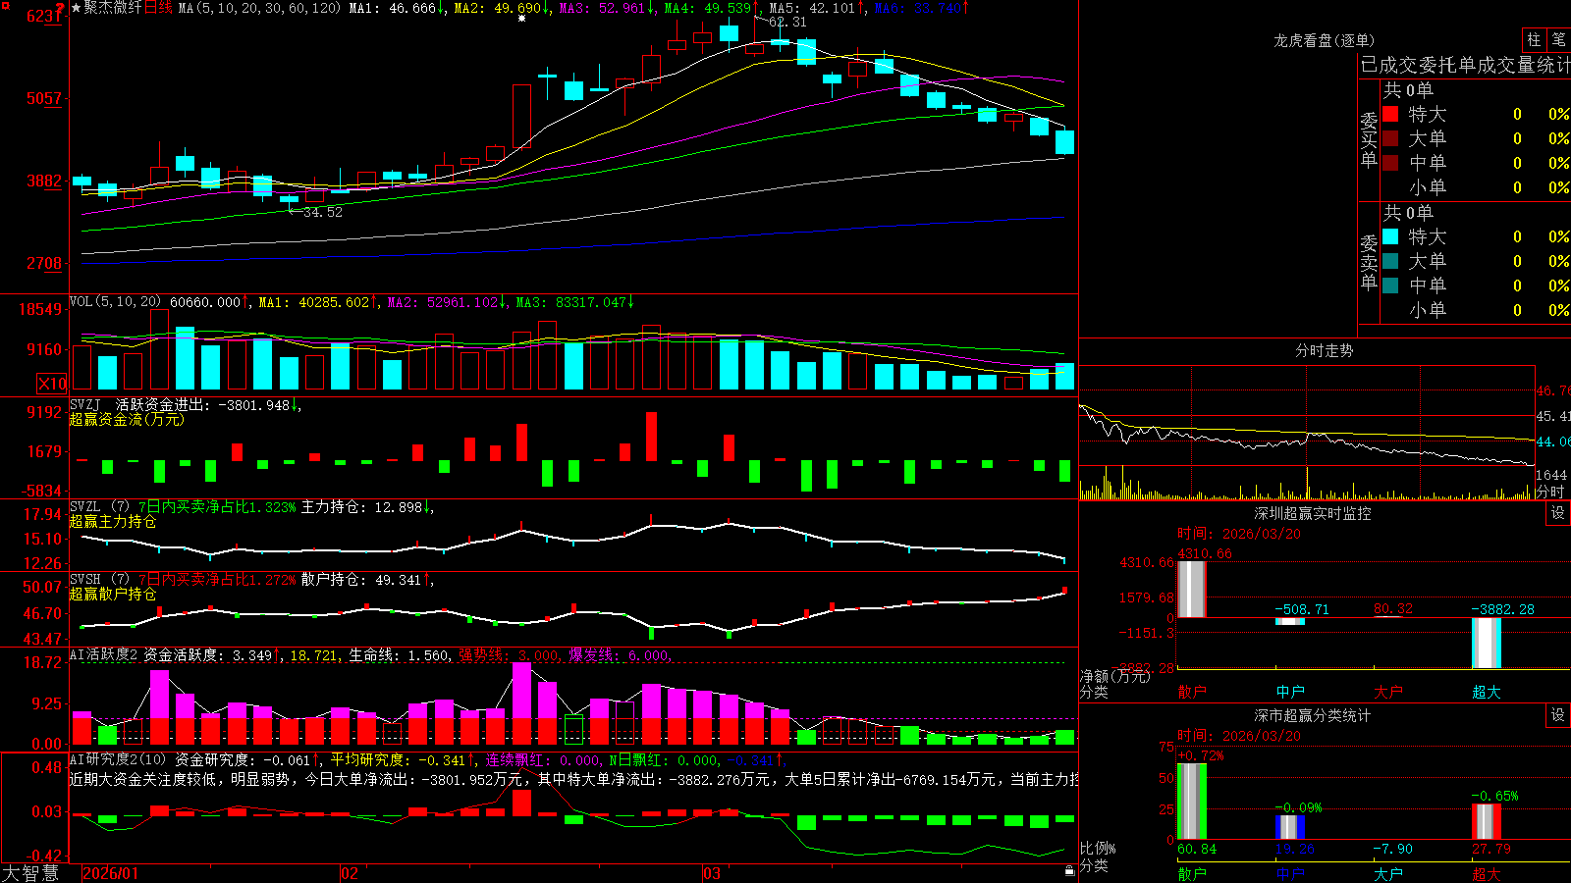Image resolution: width=1571 pixels, height=883 pixels.
Task: Click the 中户 category label in 深圳超赢实时监控
Action: (x=1290, y=692)
